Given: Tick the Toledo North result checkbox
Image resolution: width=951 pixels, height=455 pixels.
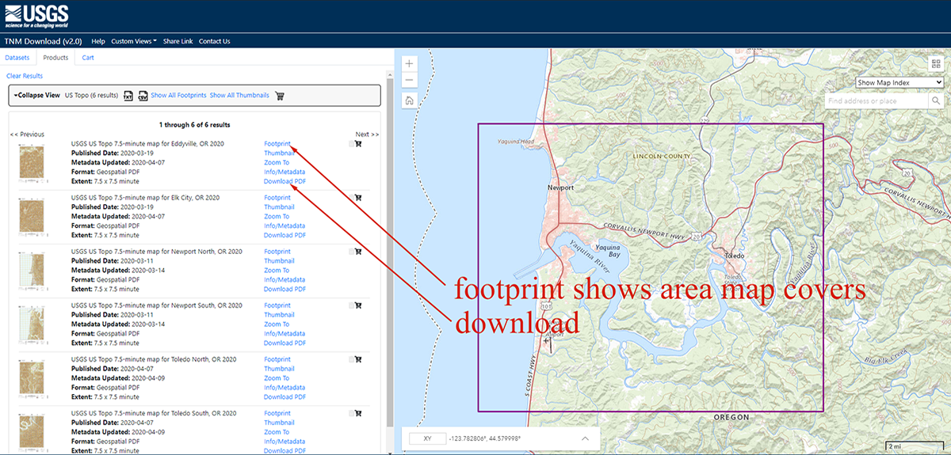Looking at the screenshot, I should tap(351, 359).
